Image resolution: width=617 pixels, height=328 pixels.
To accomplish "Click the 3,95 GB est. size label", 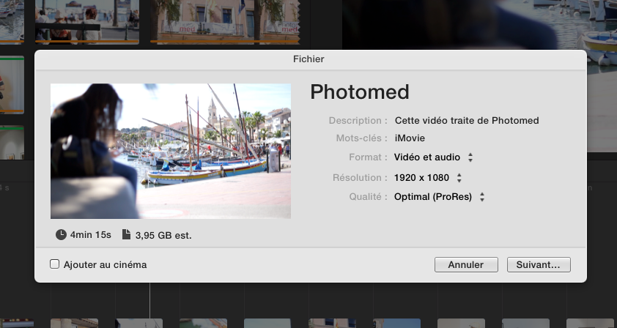I will [x=163, y=236].
